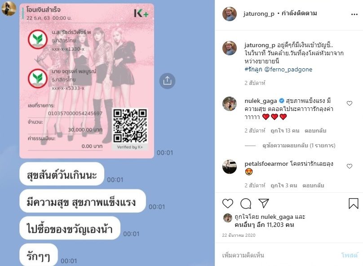Open nulek_gaga's avatar in comments
This screenshot has width=363, height=266.
(230, 104)
